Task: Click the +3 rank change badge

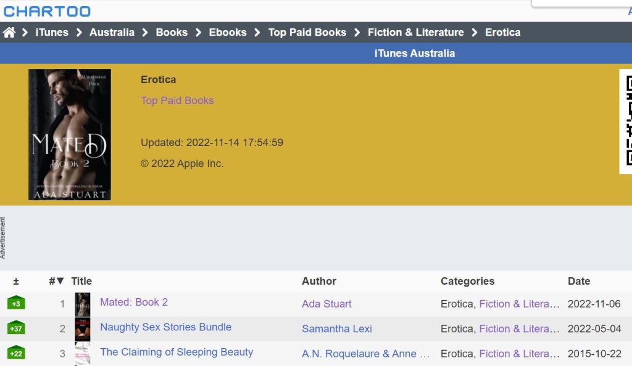Action: pyautogui.click(x=16, y=304)
